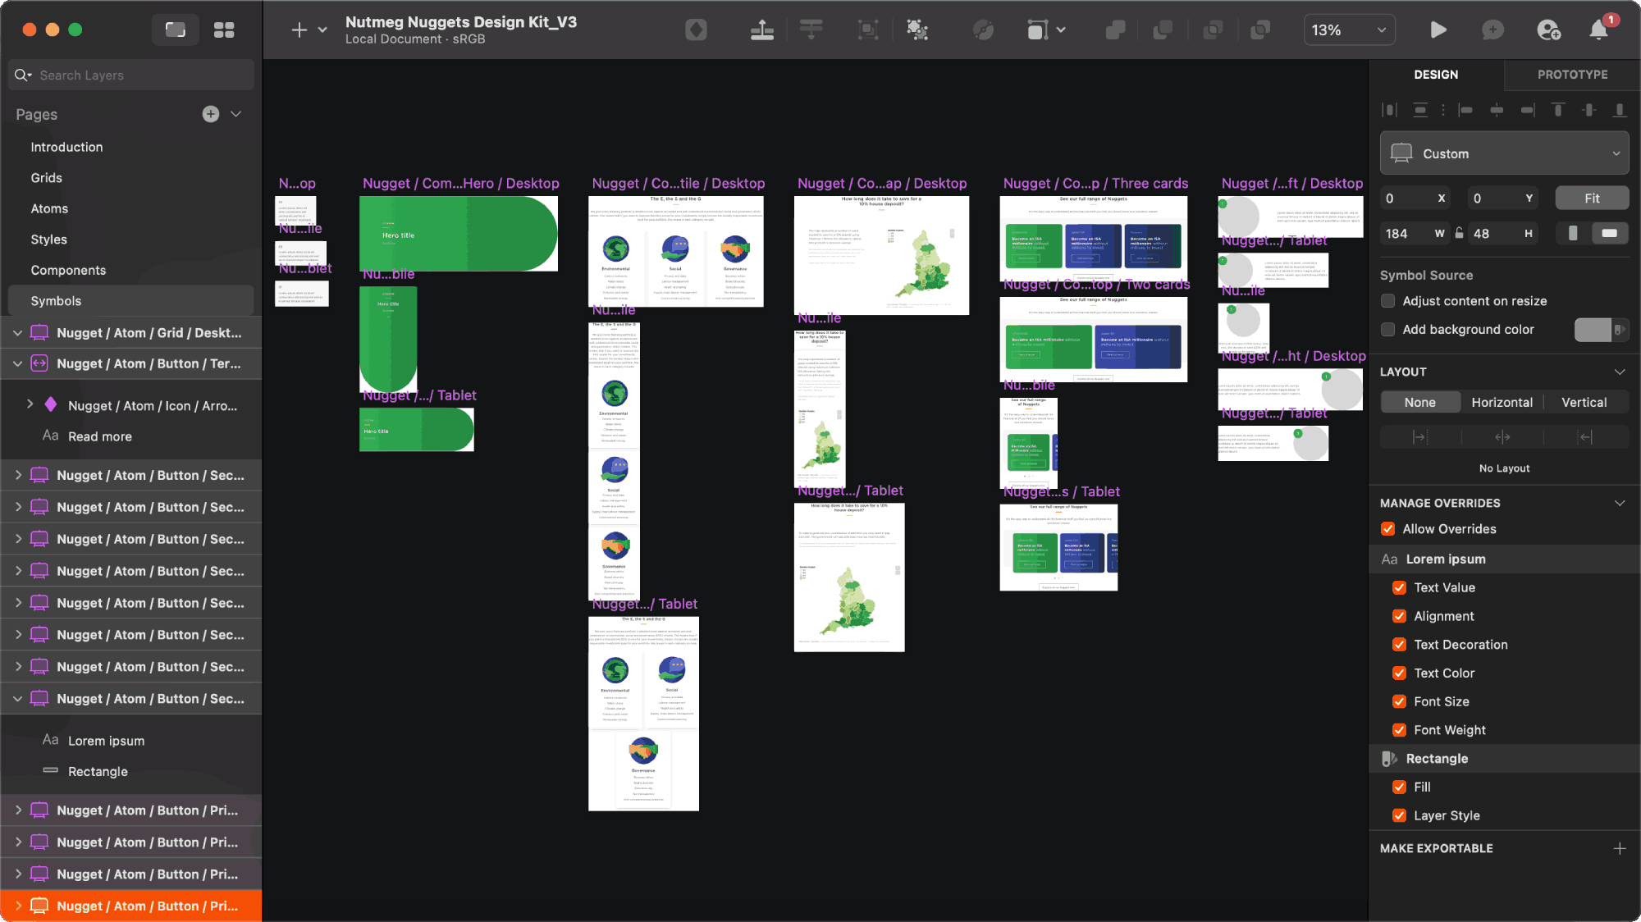Uncheck Text Decoration override checkbox
Screen dimensions: 1641x922
click(x=1400, y=645)
